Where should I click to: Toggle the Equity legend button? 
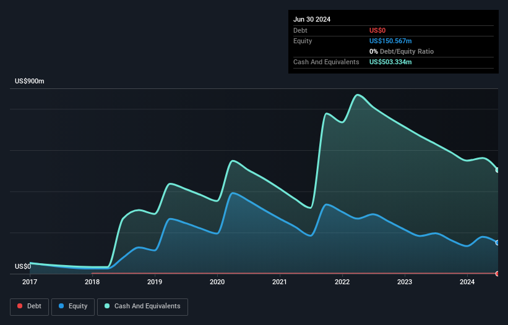(73, 306)
